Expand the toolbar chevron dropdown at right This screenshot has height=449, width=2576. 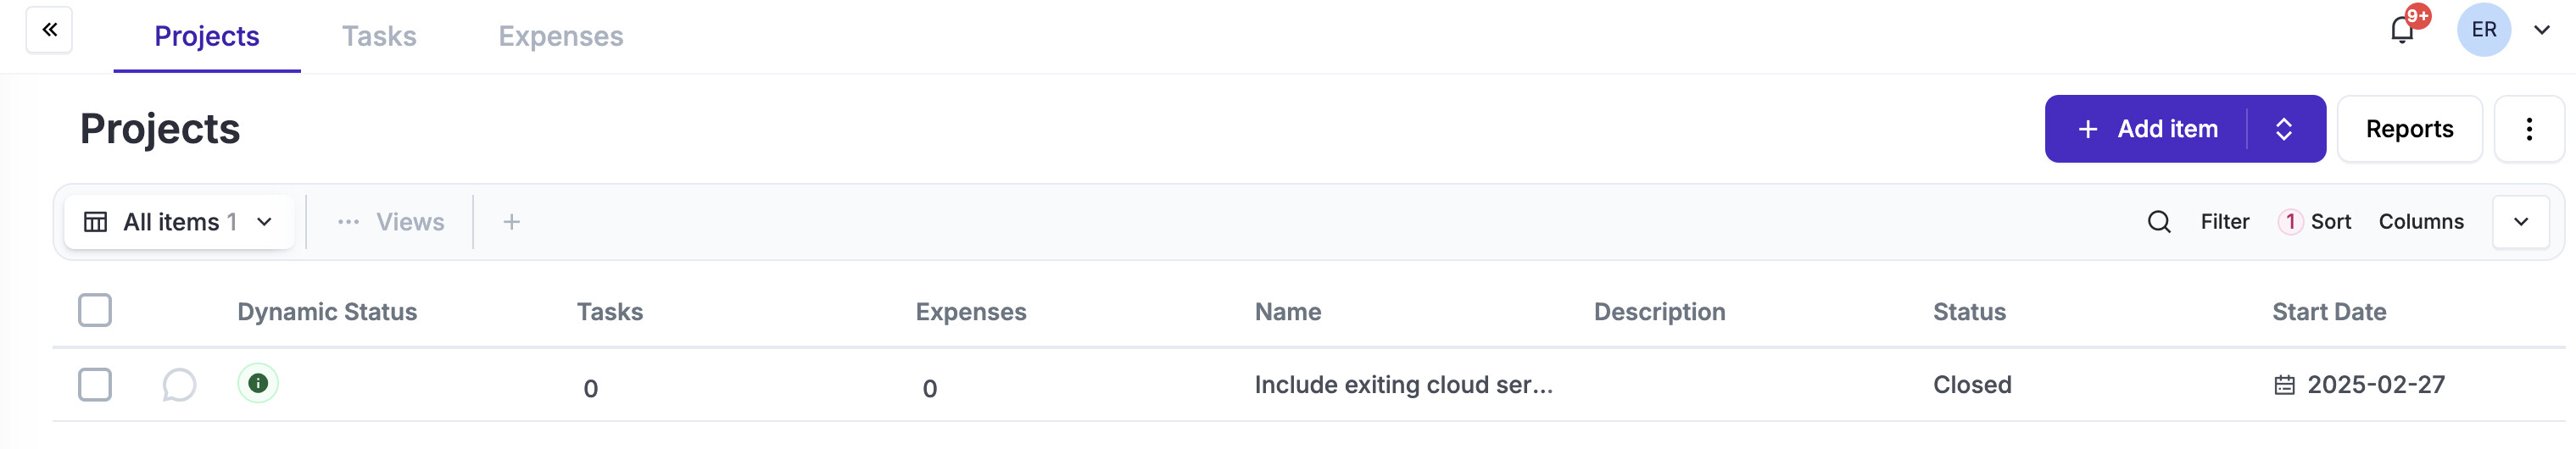[x=2520, y=222]
